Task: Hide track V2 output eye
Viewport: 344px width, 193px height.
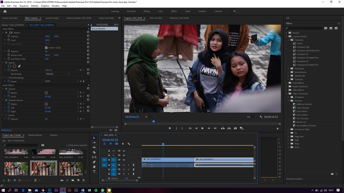Action: 124,155
